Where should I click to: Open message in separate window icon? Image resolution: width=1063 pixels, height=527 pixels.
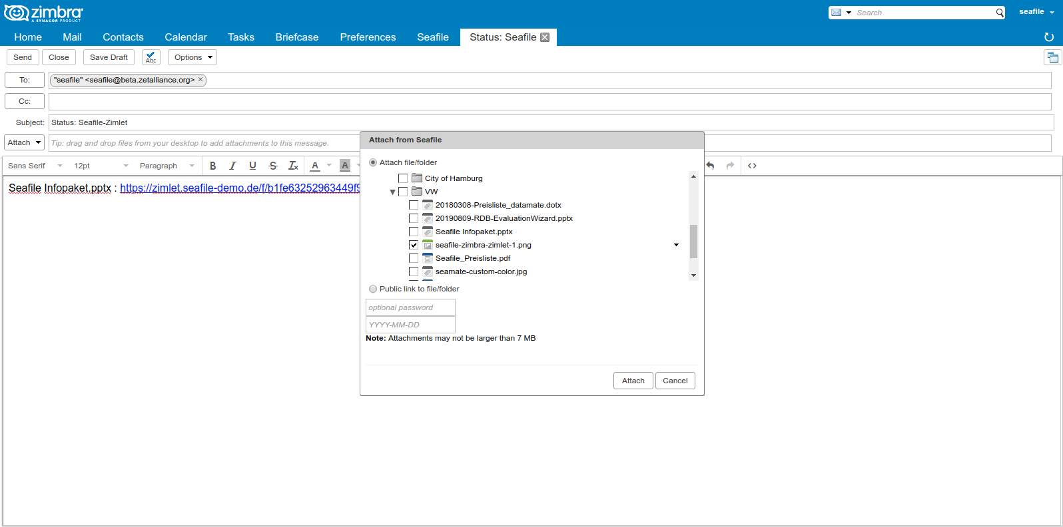[1053, 57]
